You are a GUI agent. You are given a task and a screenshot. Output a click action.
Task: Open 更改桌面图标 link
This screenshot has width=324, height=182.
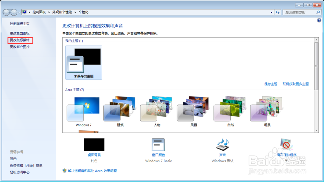coord(20,33)
